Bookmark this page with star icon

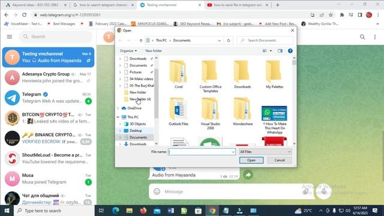point(331,15)
